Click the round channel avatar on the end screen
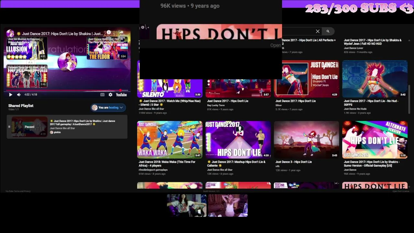 [x=67, y=62]
